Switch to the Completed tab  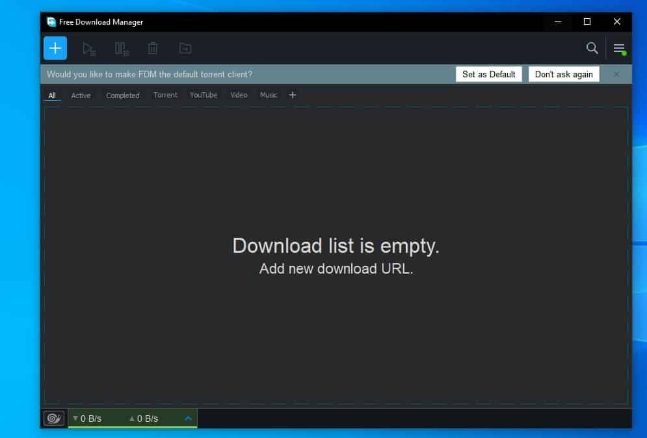click(x=123, y=96)
